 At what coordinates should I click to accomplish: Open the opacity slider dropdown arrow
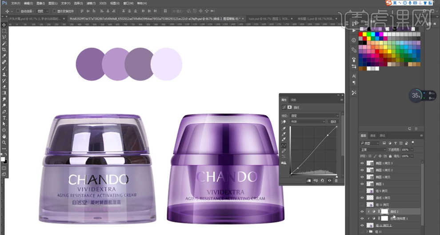tap(412, 150)
